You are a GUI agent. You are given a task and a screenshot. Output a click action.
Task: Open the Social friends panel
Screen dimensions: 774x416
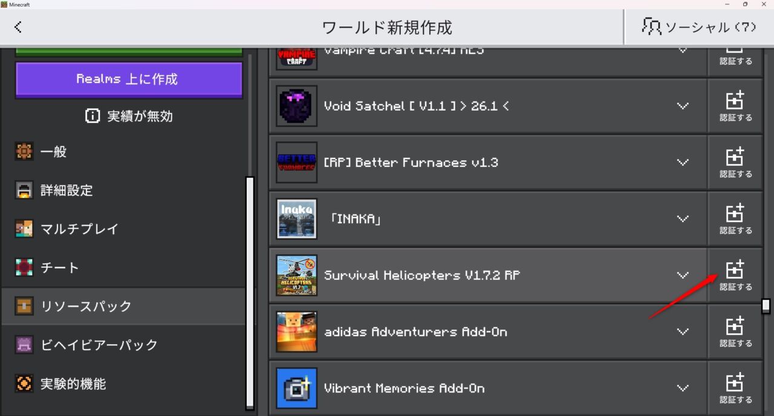[x=699, y=27]
